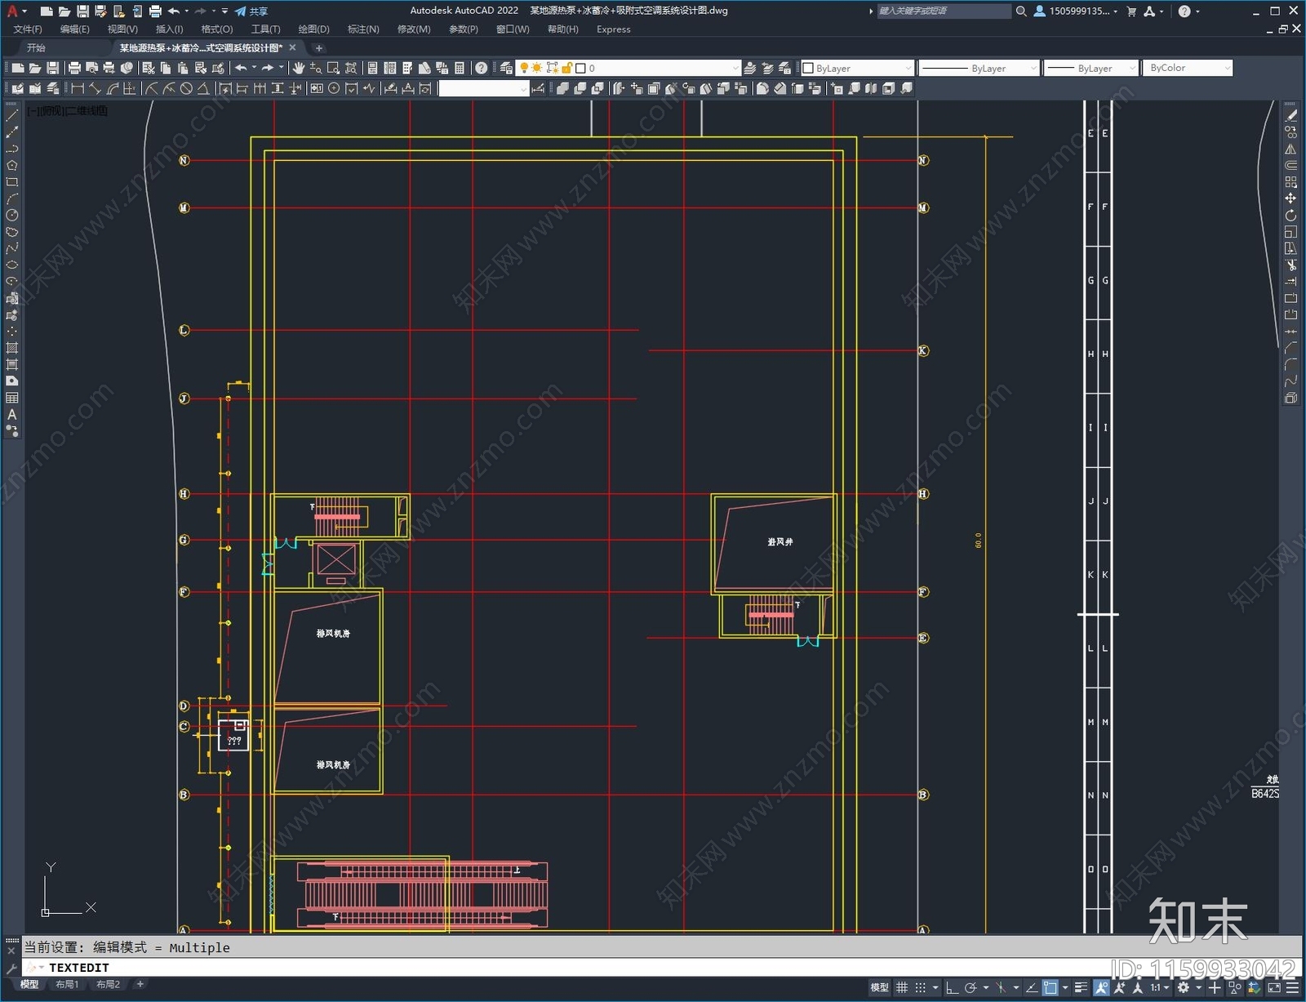
Task: Click the Plot printer icon
Action: [x=74, y=68]
